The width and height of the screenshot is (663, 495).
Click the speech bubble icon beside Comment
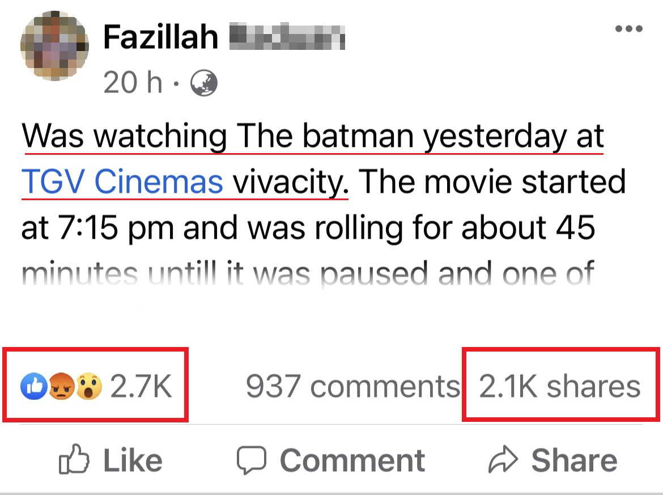[251, 460]
